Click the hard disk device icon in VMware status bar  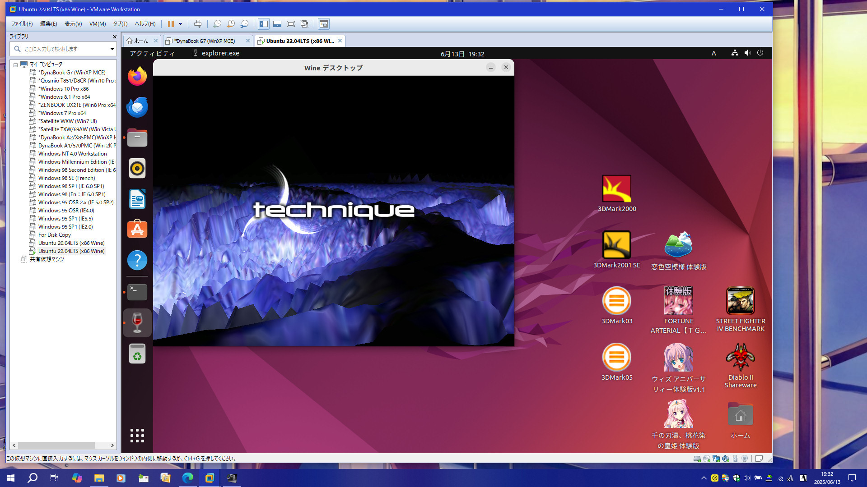(x=697, y=459)
